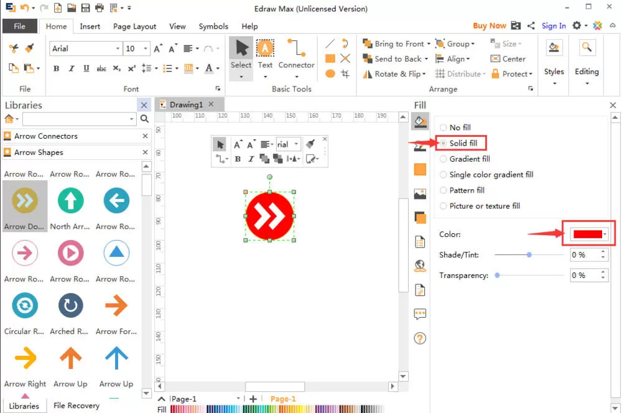The image size is (622, 413).
Task: Switch to the Symbols tab
Action: (213, 26)
